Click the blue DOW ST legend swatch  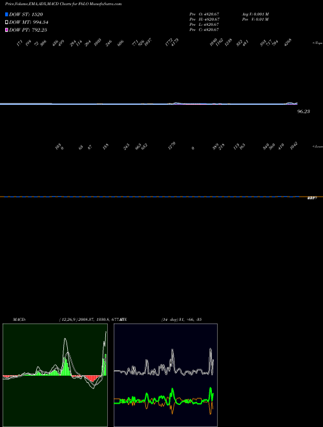coord(6,14)
